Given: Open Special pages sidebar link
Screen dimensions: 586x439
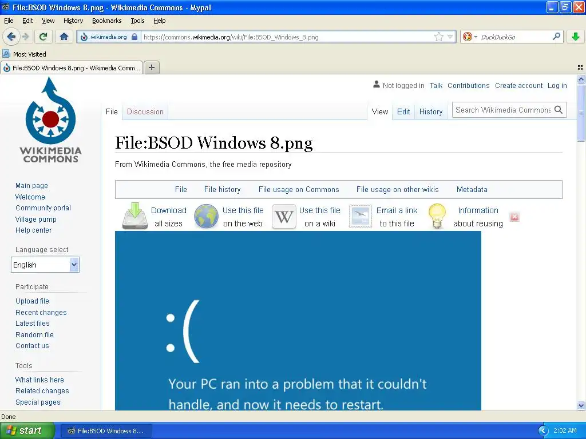Looking at the screenshot, I should tap(38, 402).
